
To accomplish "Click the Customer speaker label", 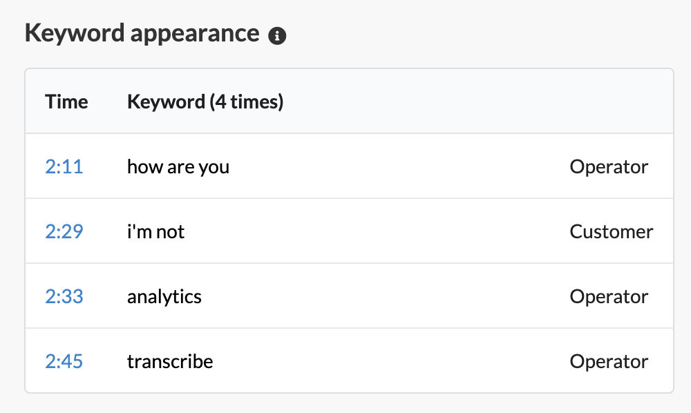I will pyautogui.click(x=612, y=231).
